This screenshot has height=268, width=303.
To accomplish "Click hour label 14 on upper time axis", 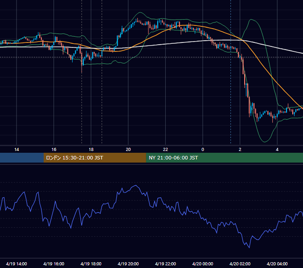I will pyautogui.click(x=16, y=150).
